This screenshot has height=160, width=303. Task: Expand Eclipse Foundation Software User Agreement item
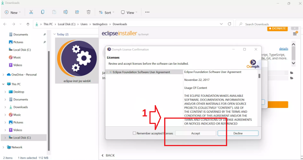107,72
